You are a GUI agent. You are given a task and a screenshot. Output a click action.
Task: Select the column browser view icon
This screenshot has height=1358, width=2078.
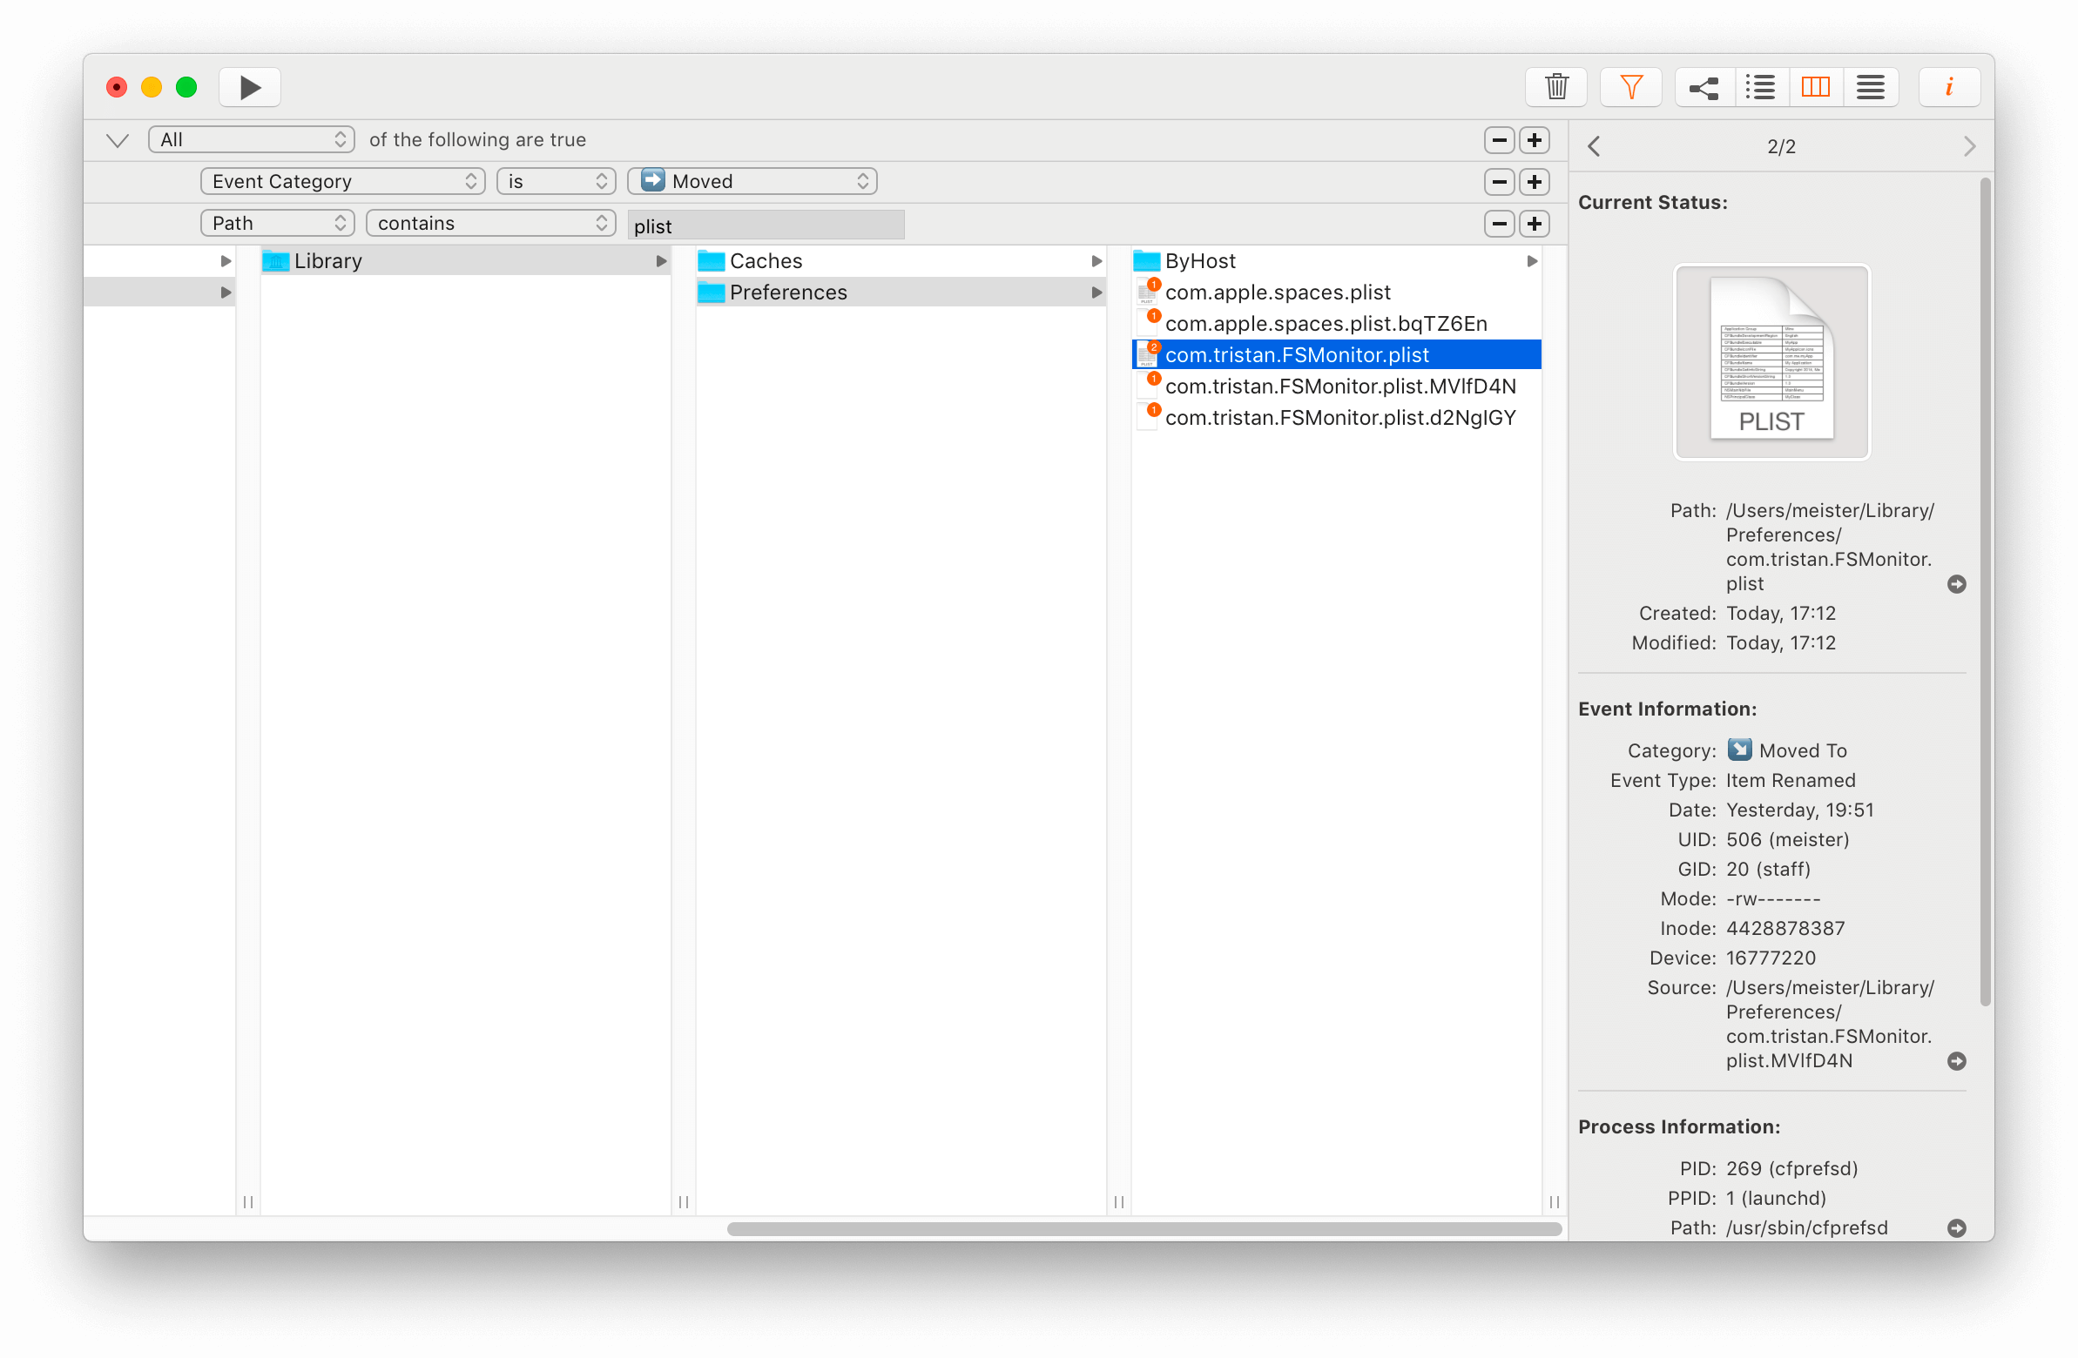1815,87
